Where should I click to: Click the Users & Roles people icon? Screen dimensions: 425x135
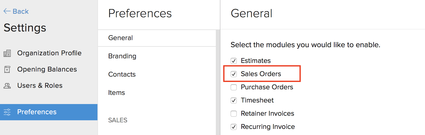click(x=7, y=86)
